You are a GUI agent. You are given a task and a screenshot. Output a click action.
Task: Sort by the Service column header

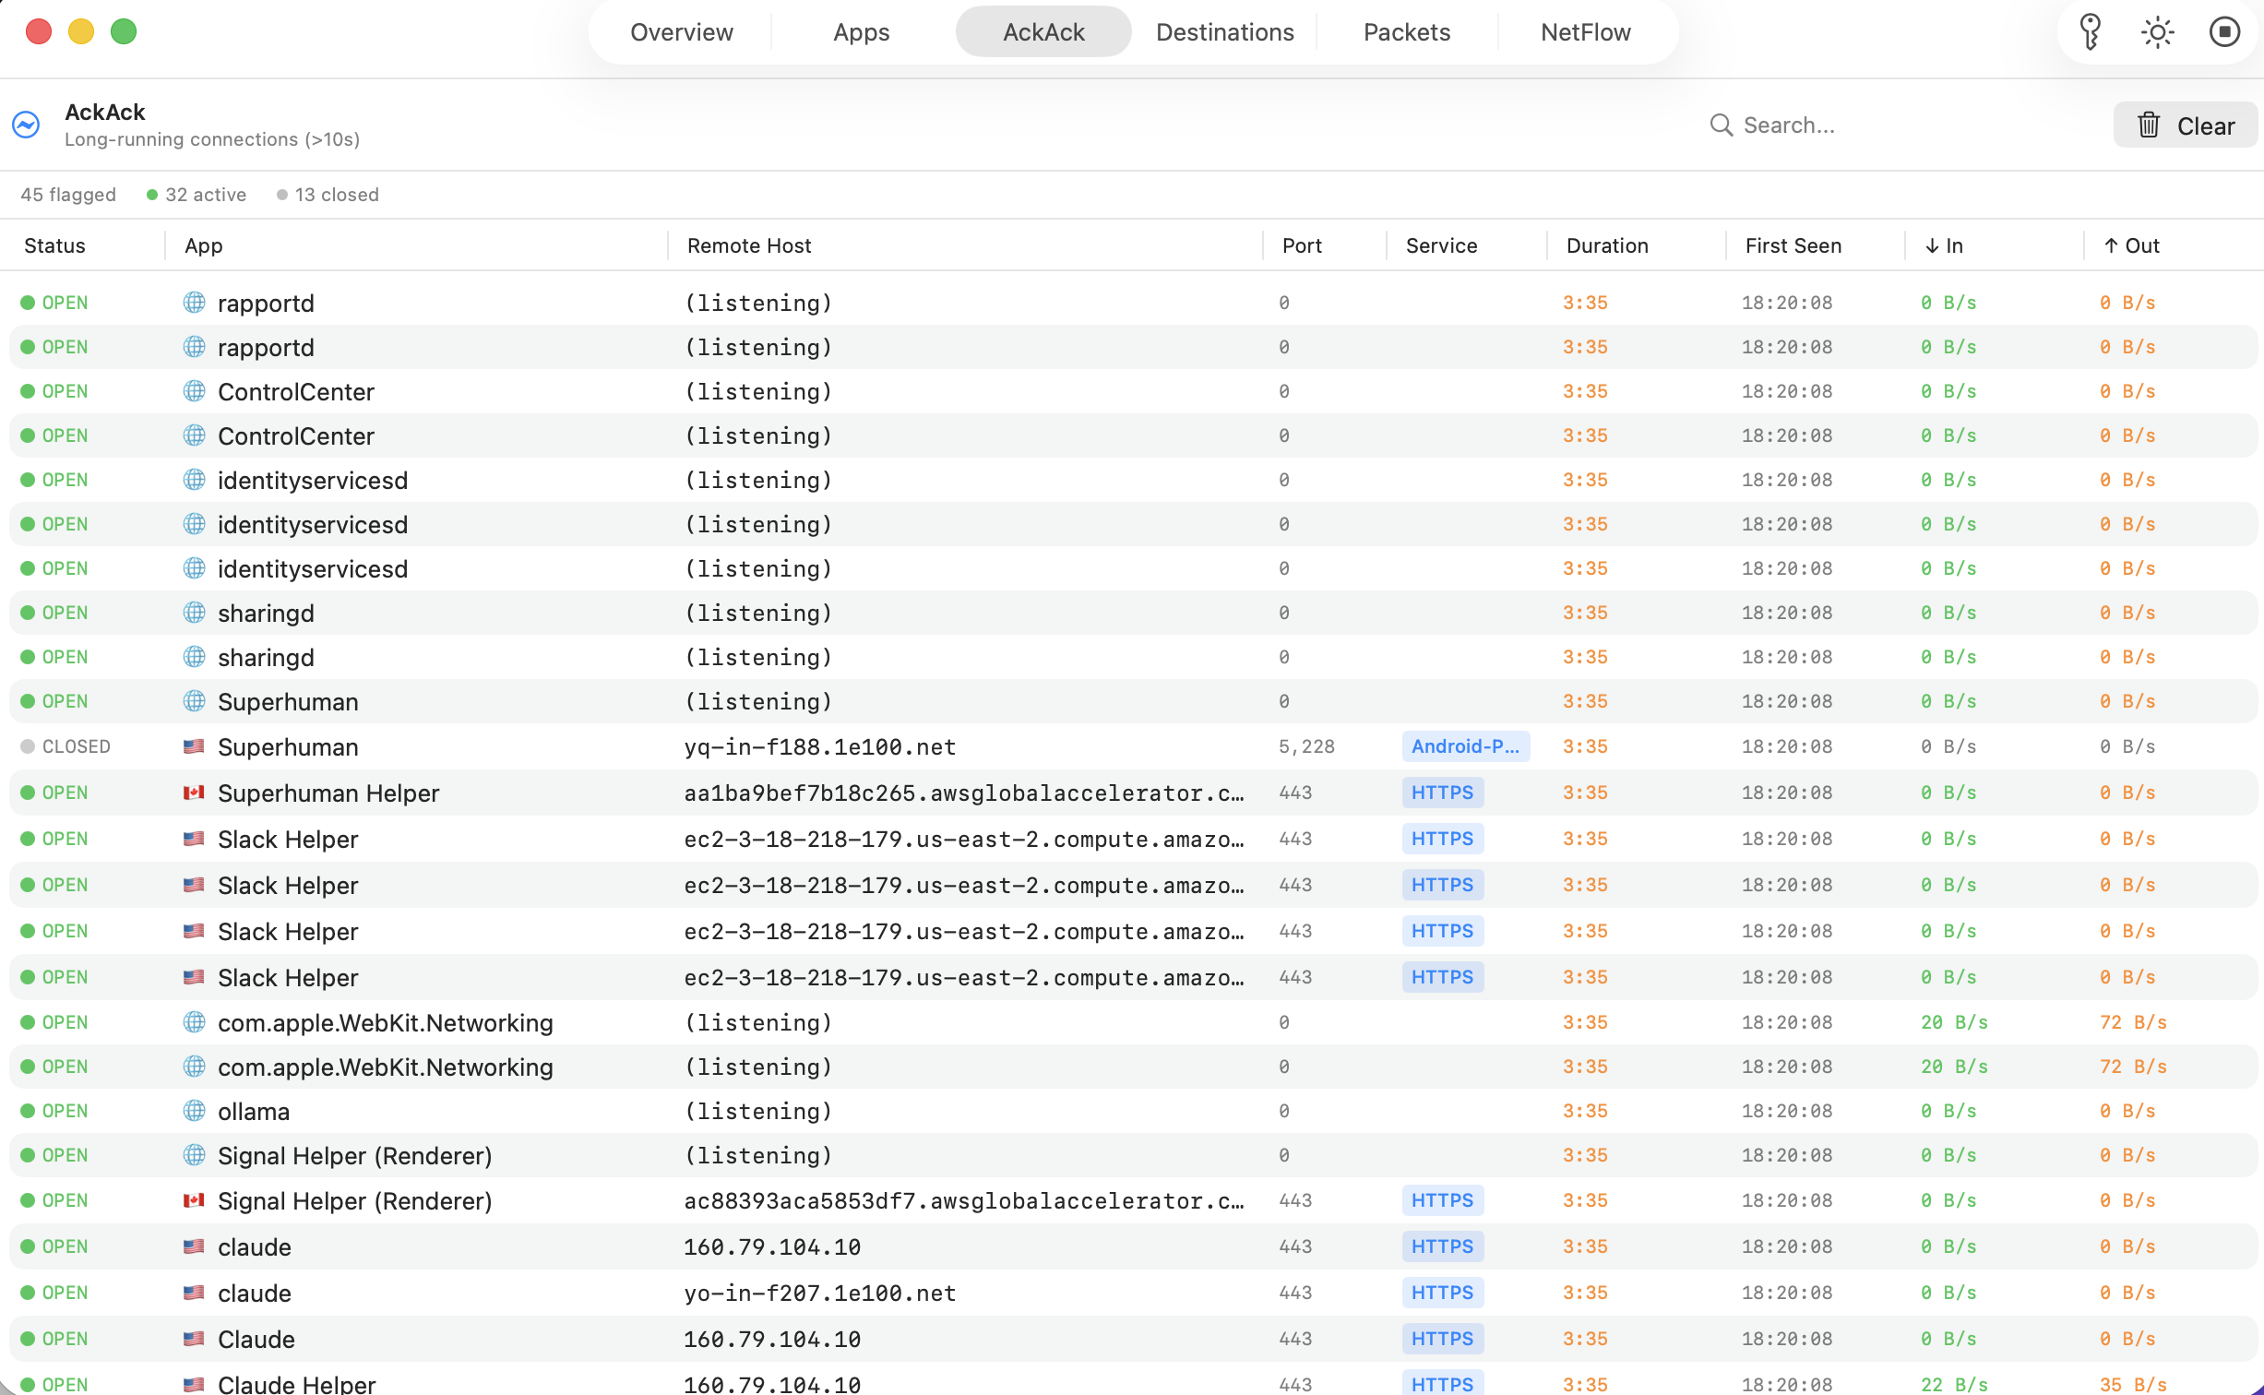1441,245
